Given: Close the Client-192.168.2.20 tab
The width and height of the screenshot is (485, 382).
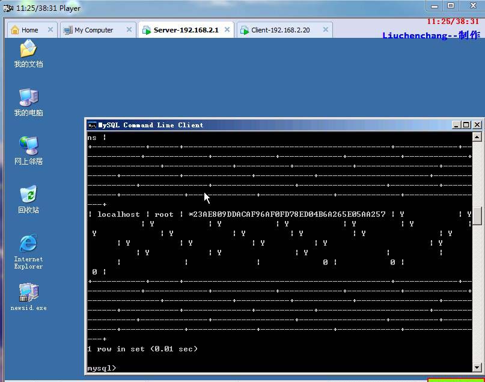Looking at the screenshot, I should point(325,29).
